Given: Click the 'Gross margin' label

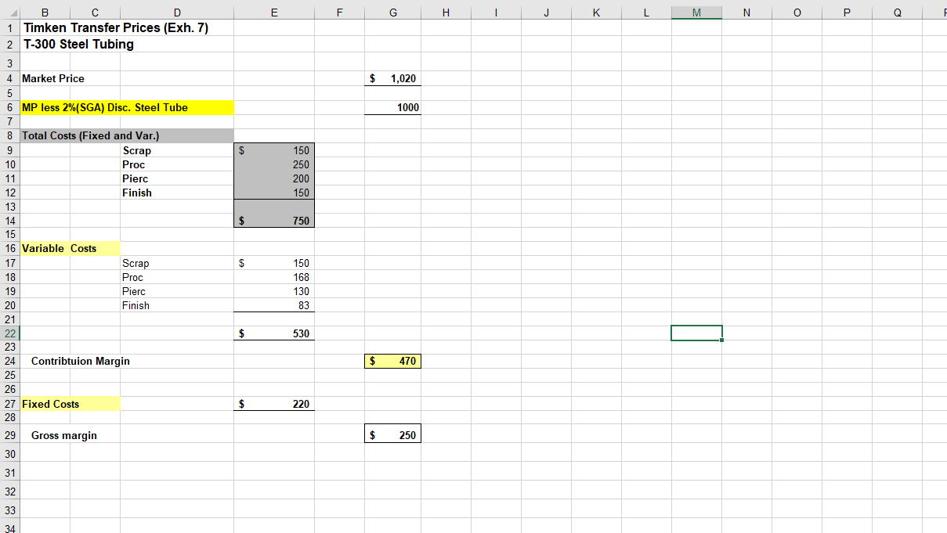Looking at the screenshot, I should click(x=64, y=435).
